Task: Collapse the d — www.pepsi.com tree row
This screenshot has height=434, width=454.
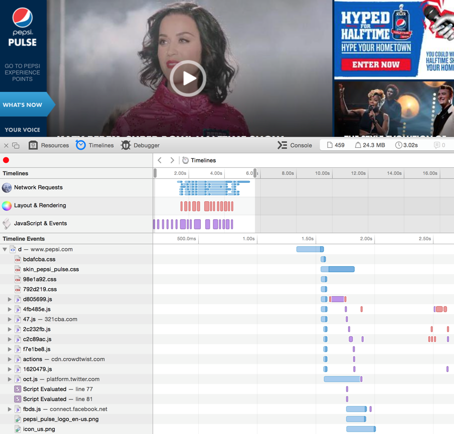Action: (x=4, y=249)
